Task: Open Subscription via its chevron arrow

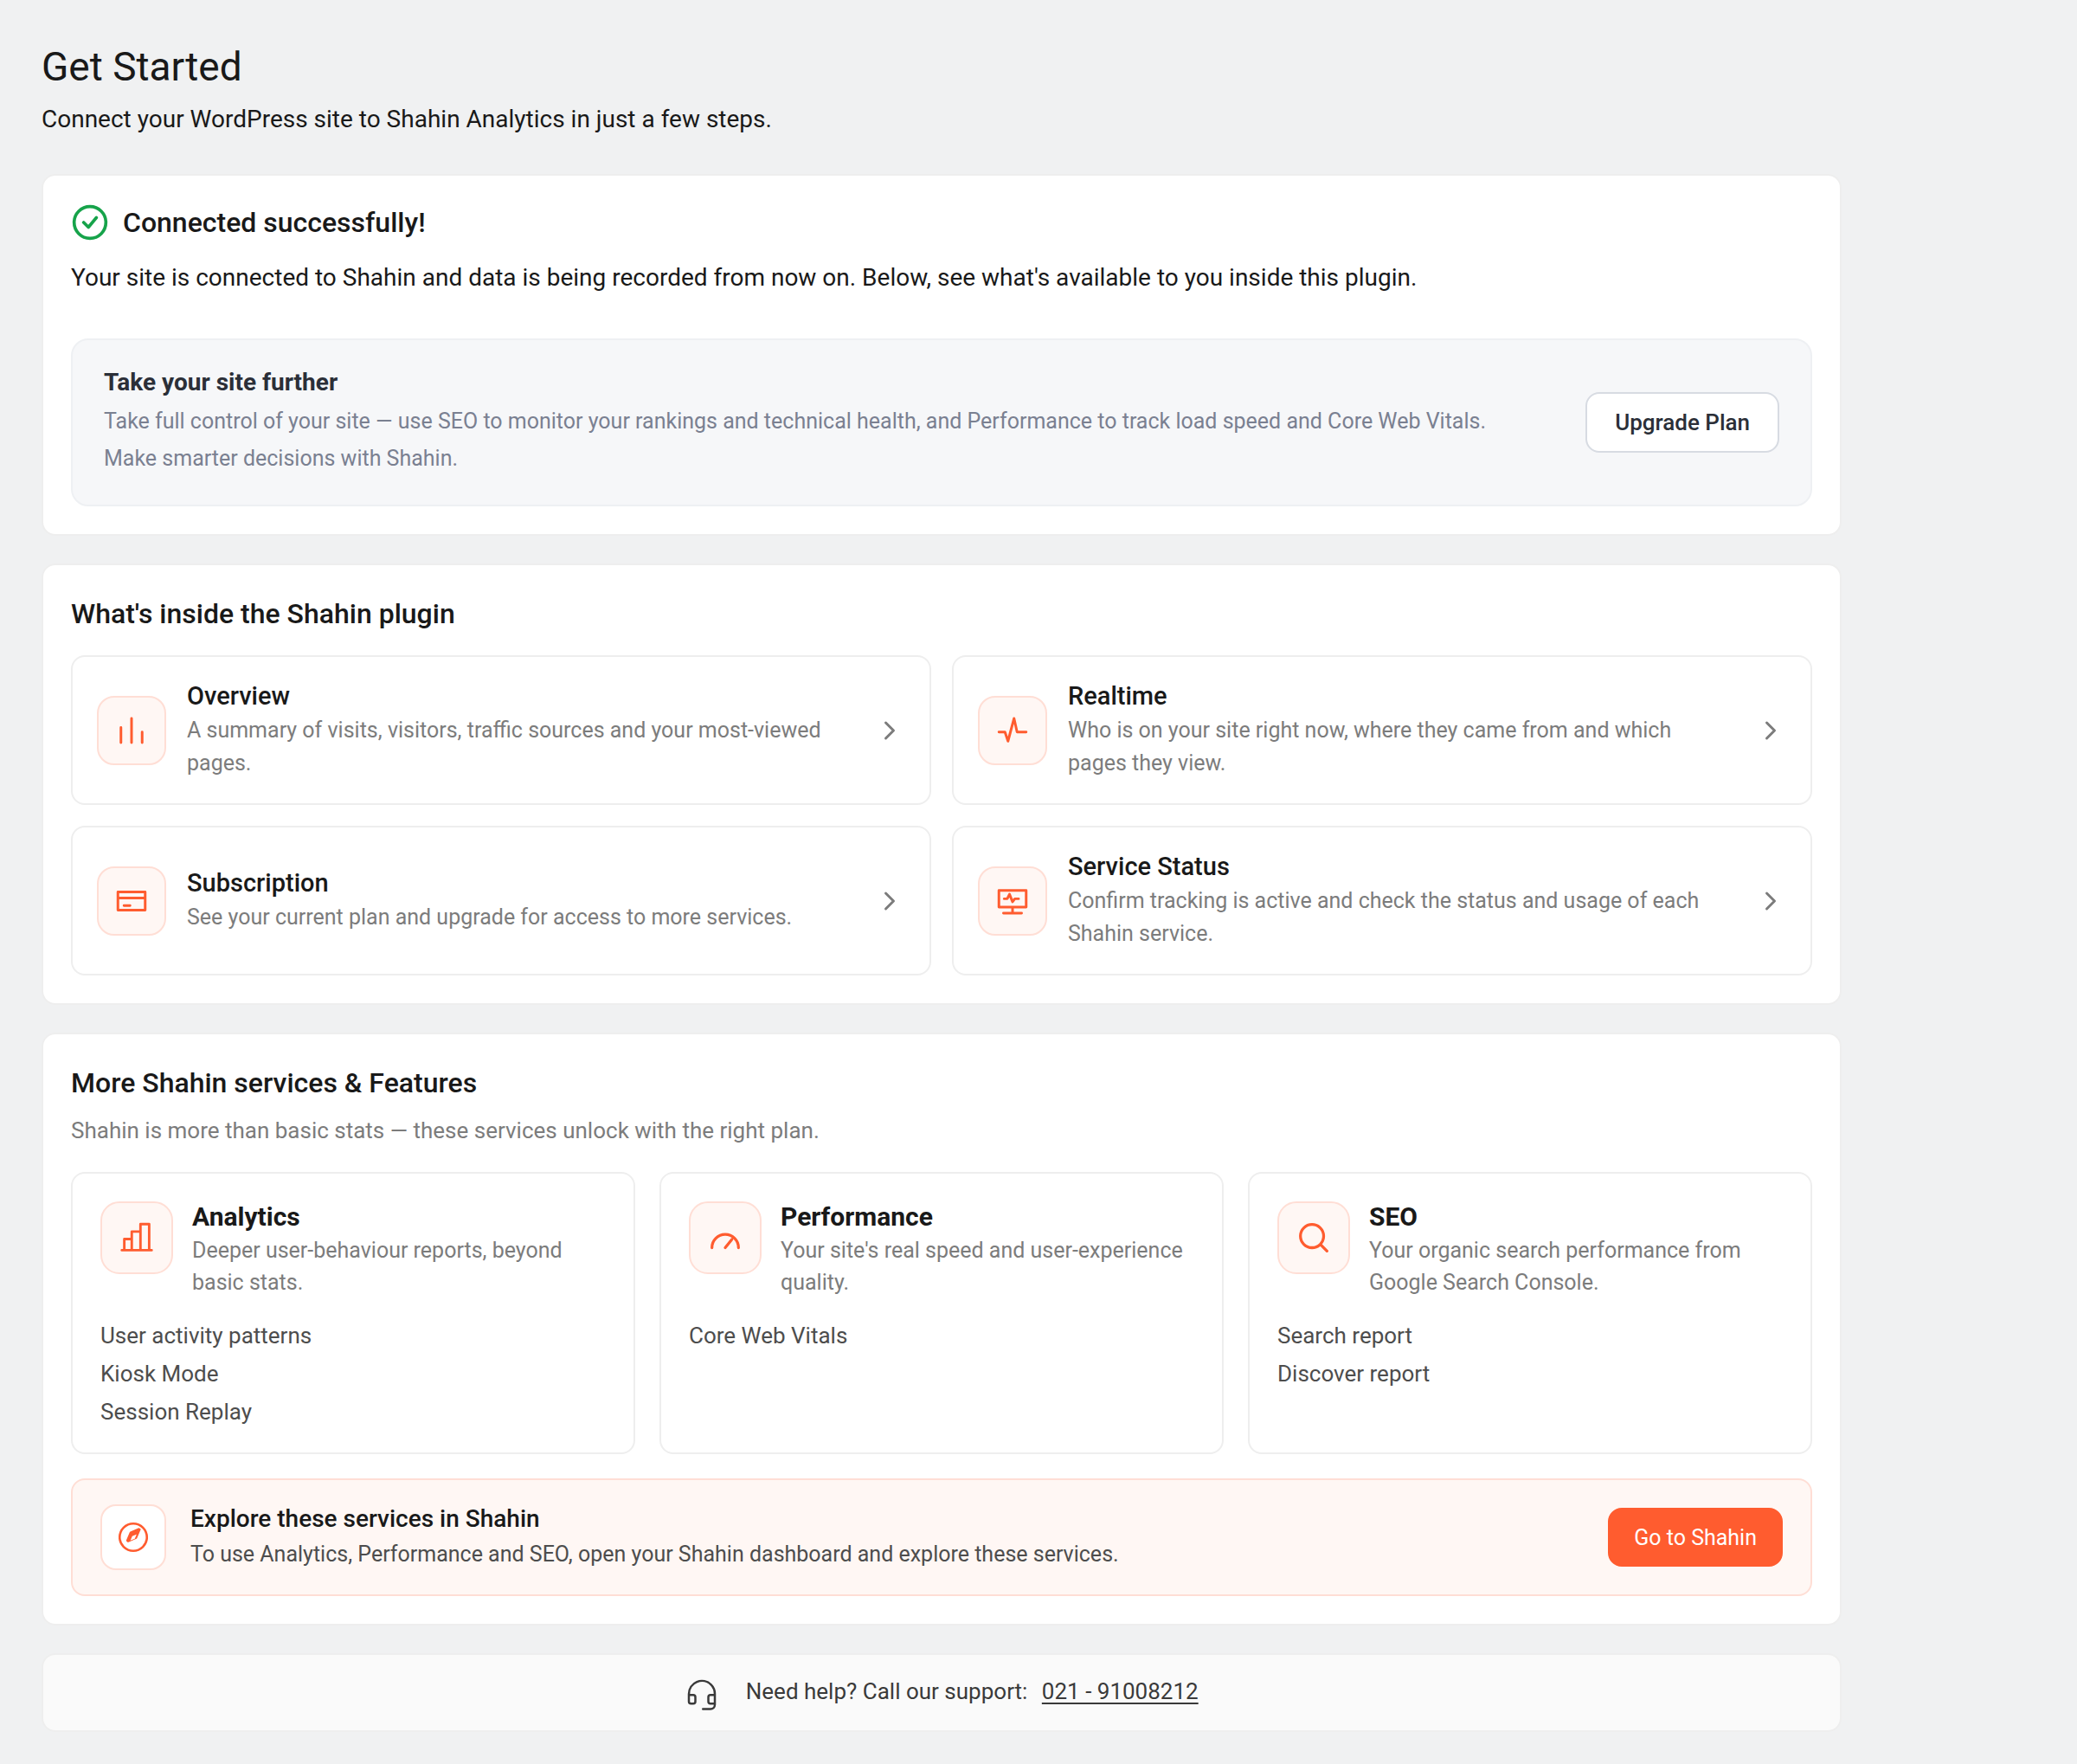Action: 889,901
